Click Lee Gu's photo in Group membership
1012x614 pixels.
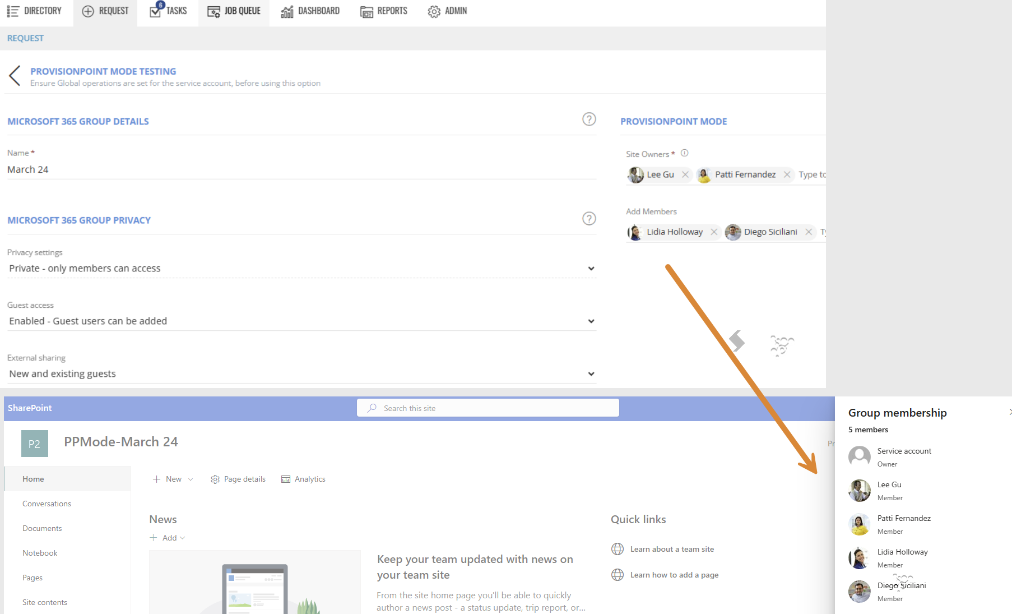point(860,491)
